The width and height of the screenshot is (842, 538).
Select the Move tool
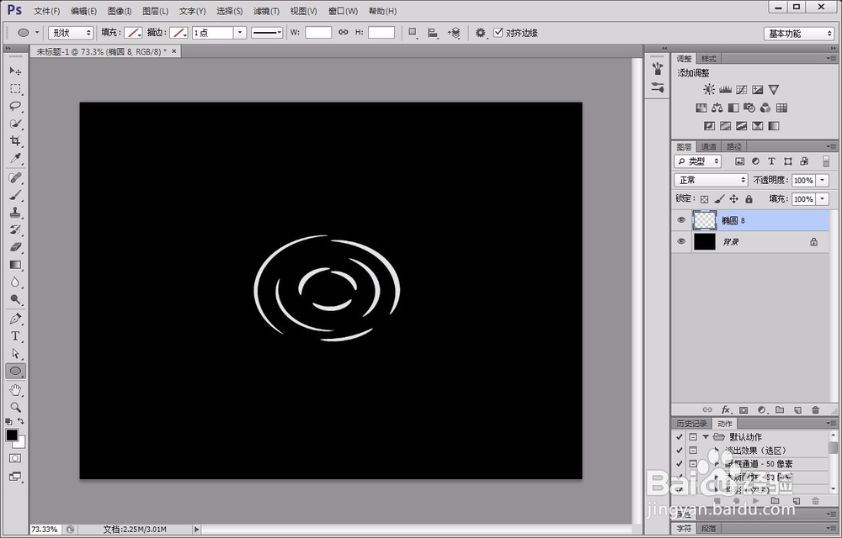click(15, 71)
